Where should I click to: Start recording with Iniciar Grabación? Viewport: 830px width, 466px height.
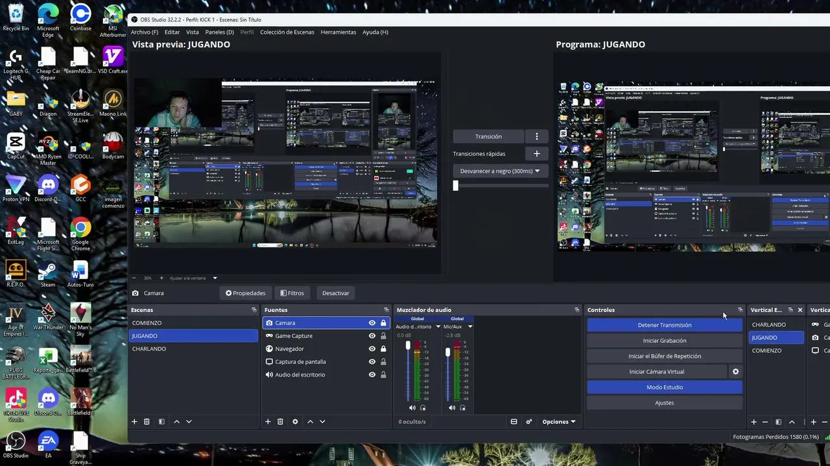665,340
